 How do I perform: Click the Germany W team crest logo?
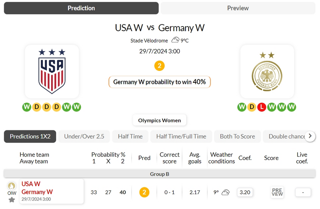pos(267,71)
